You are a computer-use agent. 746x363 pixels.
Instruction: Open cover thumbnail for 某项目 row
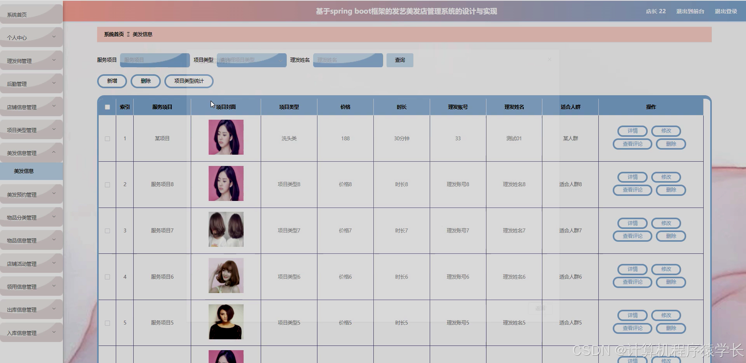226,137
